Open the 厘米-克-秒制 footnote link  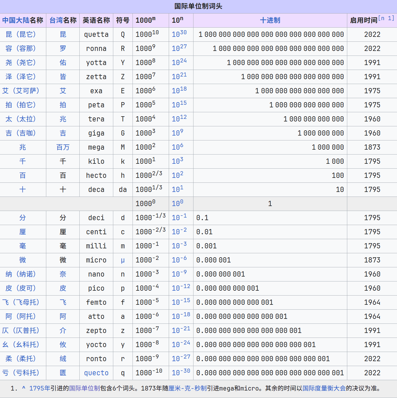pos(188,389)
